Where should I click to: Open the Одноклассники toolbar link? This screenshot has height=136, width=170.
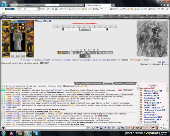[x=74, y=9]
